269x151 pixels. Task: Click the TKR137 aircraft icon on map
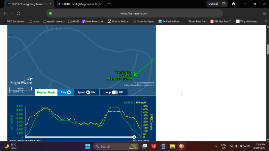pos(136,74)
